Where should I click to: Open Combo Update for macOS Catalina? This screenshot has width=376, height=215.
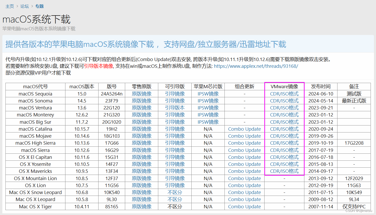click(244, 129)
